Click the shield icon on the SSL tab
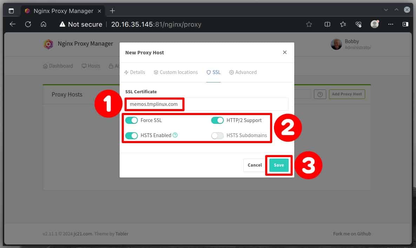 click(x=208, y=72)
